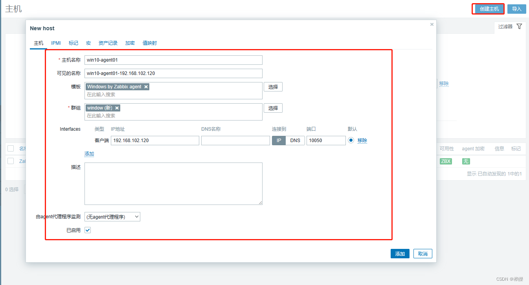
Task: Click the IP地址 input field
Action: (155, 141)
